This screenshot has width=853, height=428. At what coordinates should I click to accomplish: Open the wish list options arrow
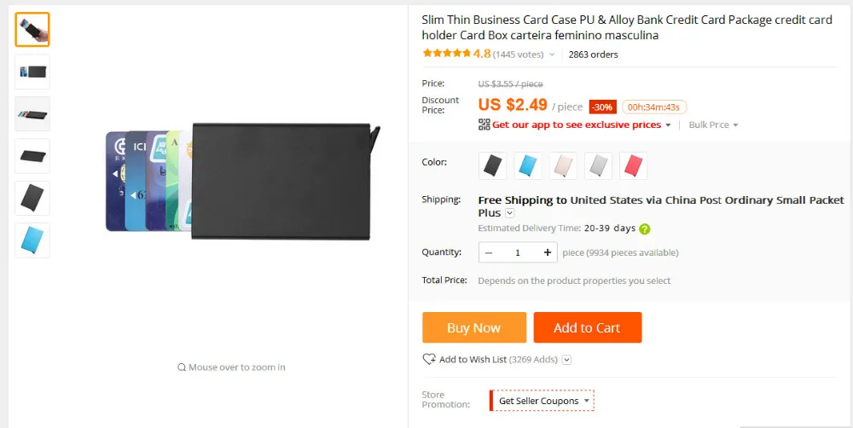pyautogui.click(x=566, y=360)
